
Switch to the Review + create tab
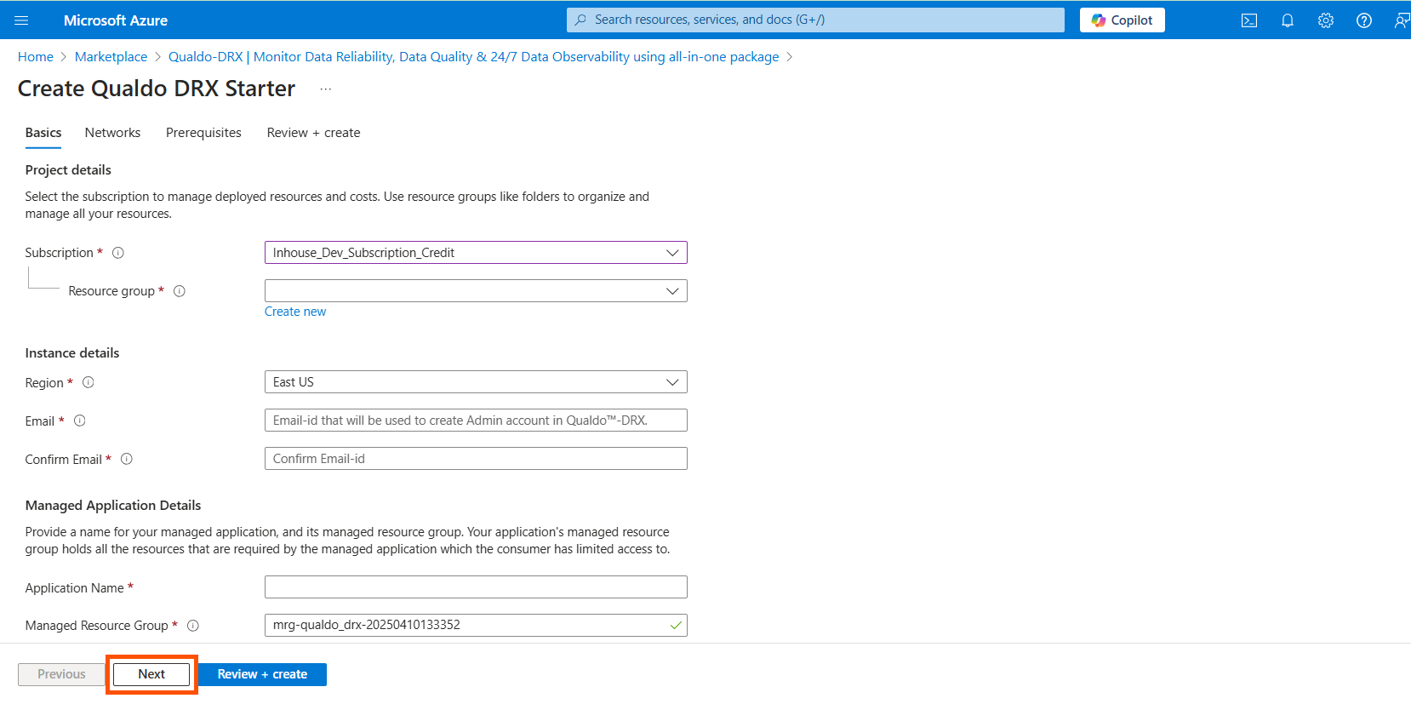(313, 133)
